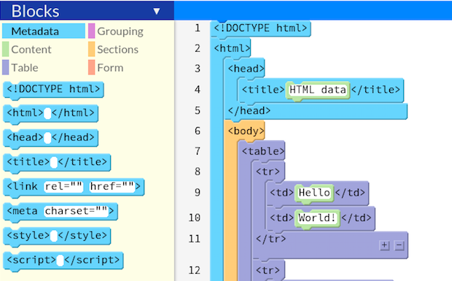Select the <title> opening tag on line 4

(263, 90)
